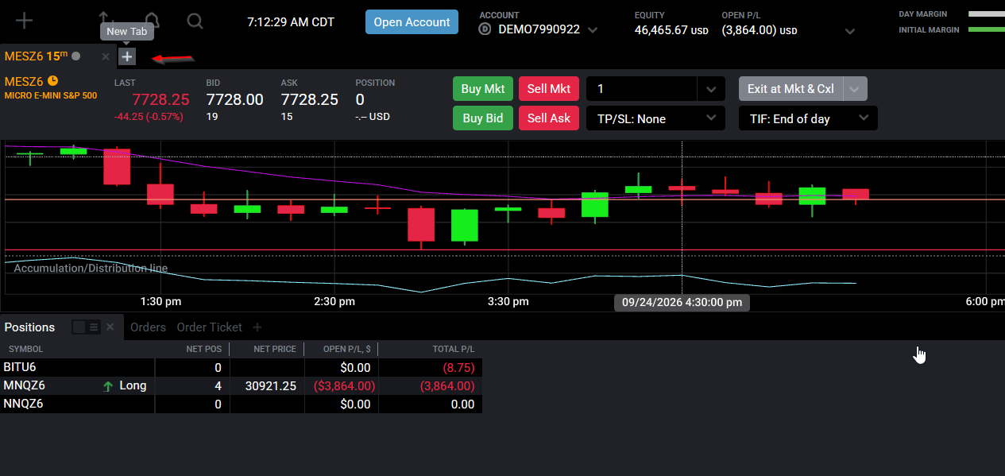
Task: Click the 09/24/2026 4:30:00 pm time marker
Action: (682, 302)
